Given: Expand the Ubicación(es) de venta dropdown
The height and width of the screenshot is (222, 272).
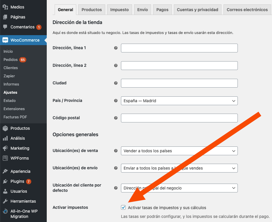Looking at the screenshot, I should (x=179, y=151).
